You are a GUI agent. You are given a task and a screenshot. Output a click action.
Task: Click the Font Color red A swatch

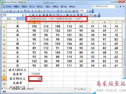95,15
